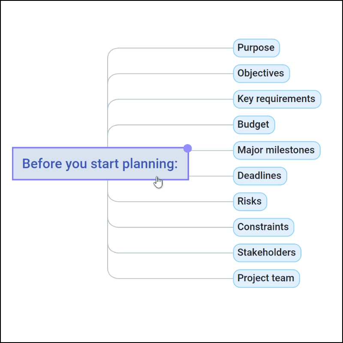Select the Risks node
The height and width of the screenshot is (343, 343).
click(250, 202)
